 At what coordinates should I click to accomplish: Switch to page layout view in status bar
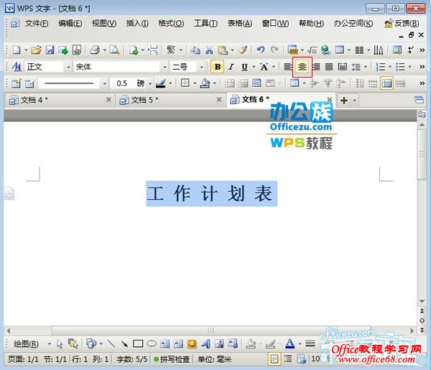[274, 359]
